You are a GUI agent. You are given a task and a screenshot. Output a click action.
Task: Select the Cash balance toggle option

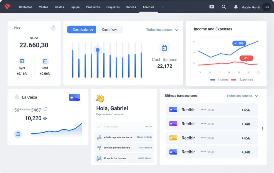pos(82,30)
